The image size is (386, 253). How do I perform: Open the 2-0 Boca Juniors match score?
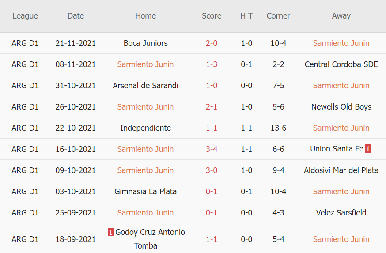tap(212, 43)
